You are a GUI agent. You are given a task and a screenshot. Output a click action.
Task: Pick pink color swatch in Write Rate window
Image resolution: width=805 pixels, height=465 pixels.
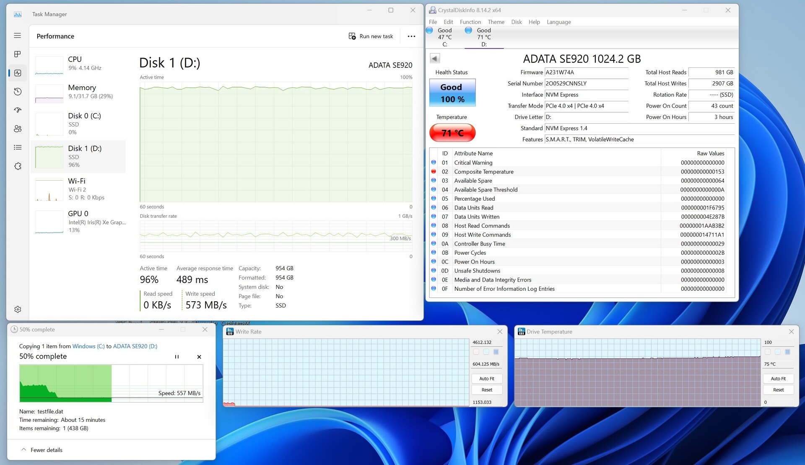click(x=476, y=352)
